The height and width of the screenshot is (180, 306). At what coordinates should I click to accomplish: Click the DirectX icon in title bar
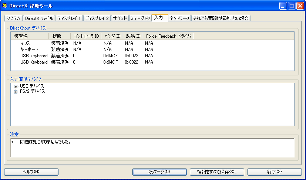(5, 6)
